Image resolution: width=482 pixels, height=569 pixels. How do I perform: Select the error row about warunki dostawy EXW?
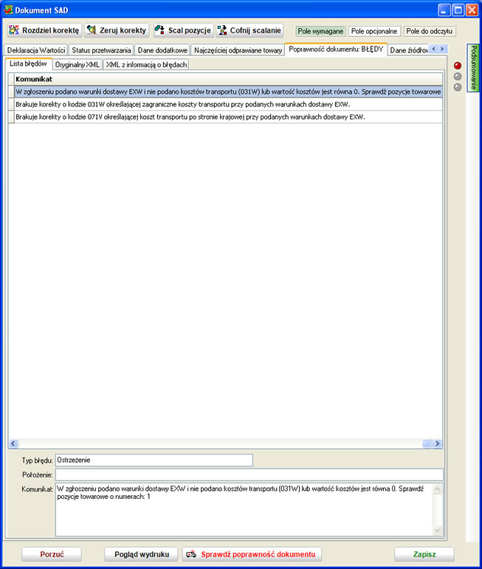pos(228,92)
